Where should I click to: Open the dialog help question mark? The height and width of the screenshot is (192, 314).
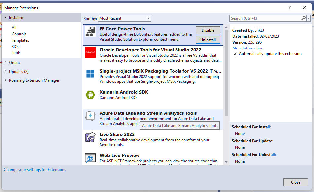[289, 8]
